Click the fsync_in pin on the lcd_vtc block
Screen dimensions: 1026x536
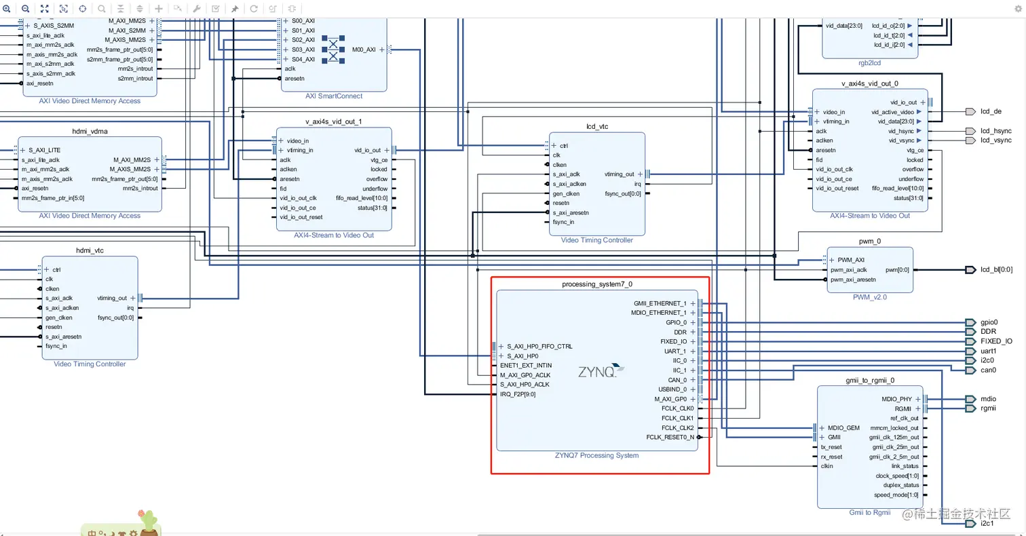(x=563, y=222)
